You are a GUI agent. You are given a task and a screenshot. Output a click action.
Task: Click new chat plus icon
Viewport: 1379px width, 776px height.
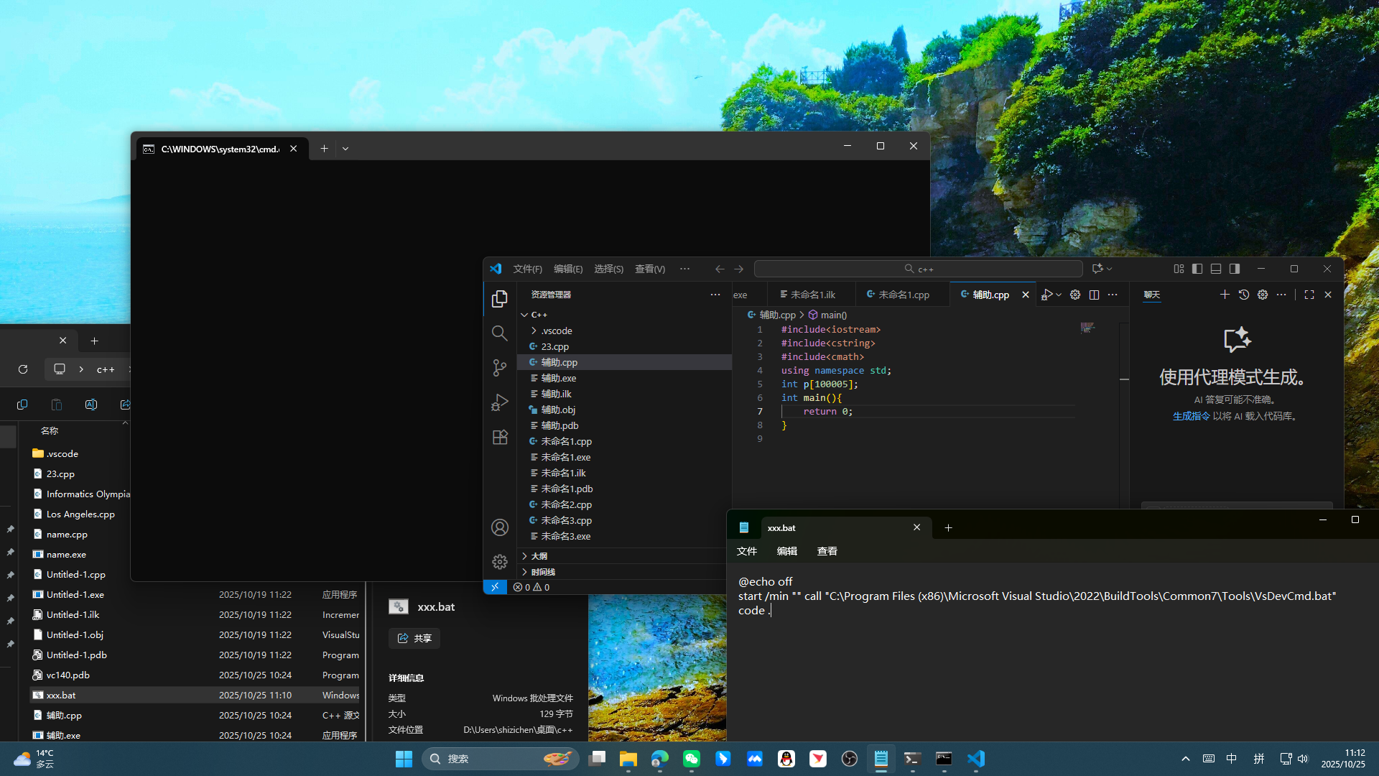click(x=1225, y=295)
